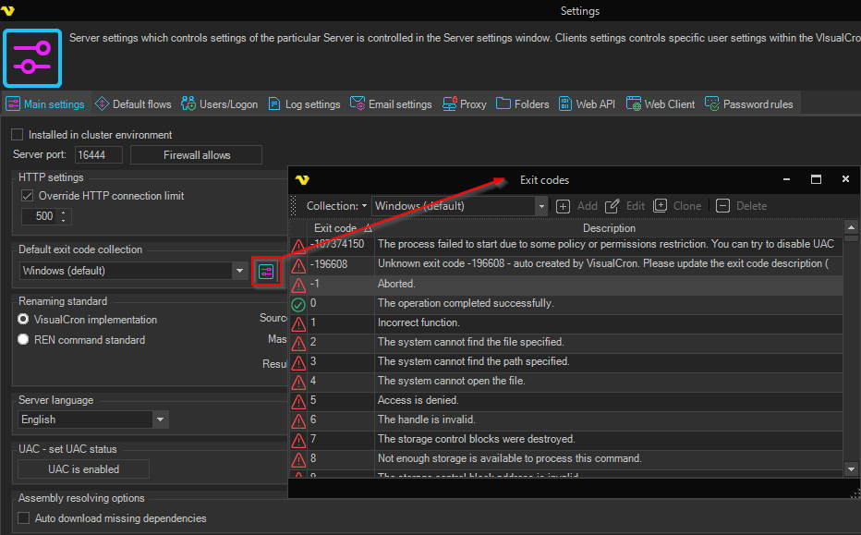861x535 pixels.
Task: Click the warning icon for exit code 5
Action: 298,401
